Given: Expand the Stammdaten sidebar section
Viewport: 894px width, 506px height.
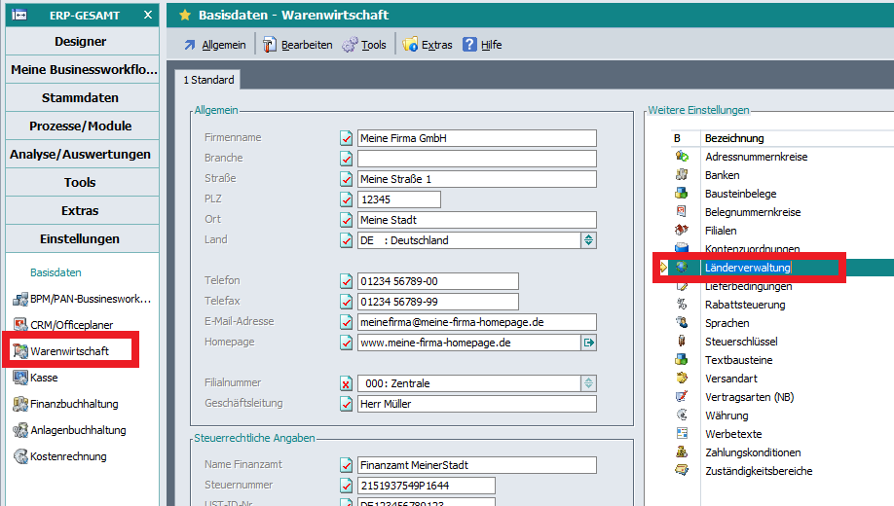Looking at the screenshot, I should pos(80,98).
